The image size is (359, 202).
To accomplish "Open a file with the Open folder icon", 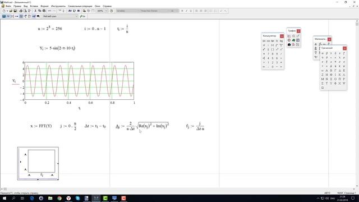I will click(11, 11).
